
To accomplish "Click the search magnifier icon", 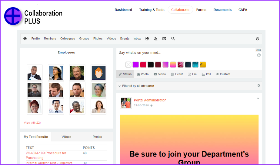I will (x=173, y=39).
